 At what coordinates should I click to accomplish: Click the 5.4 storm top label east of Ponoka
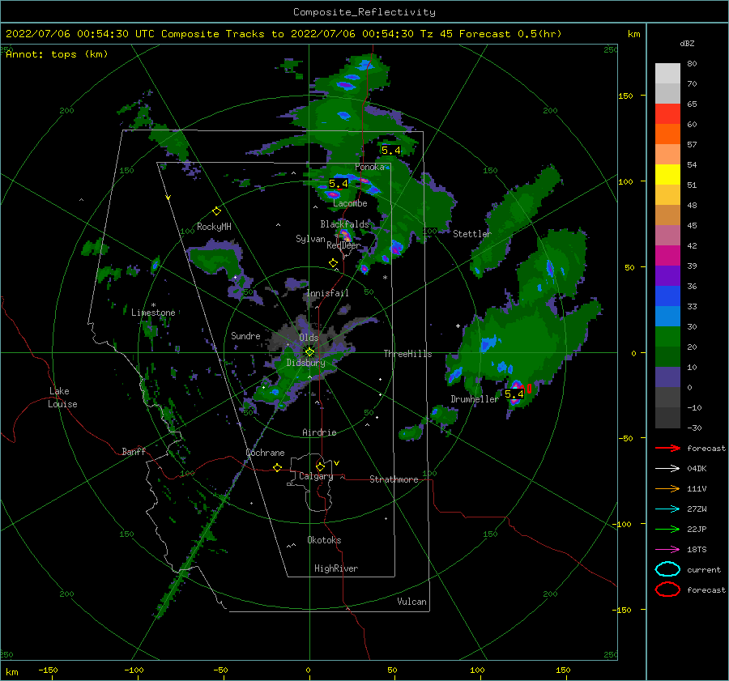390,150
